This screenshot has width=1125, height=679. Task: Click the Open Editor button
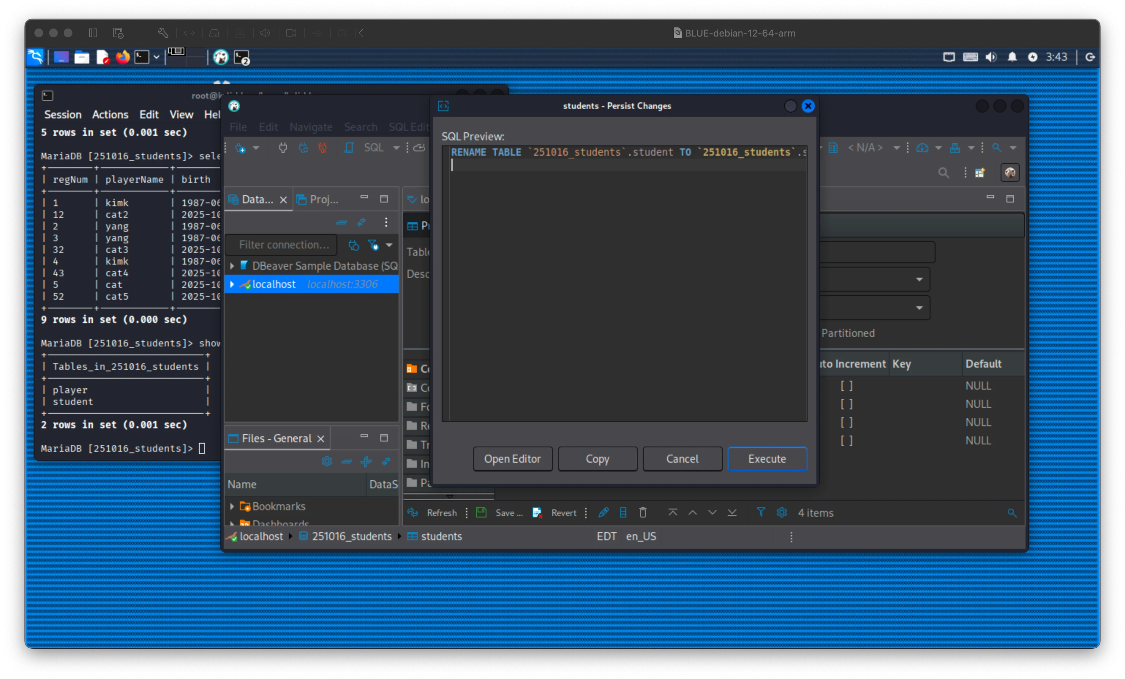click(512, 459)
